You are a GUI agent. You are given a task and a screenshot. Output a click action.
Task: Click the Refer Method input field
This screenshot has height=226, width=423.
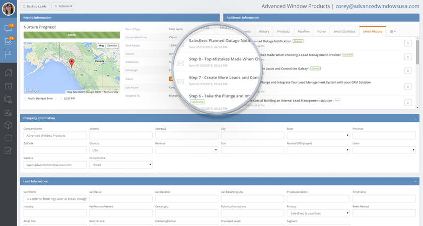[x=384, y=213]
